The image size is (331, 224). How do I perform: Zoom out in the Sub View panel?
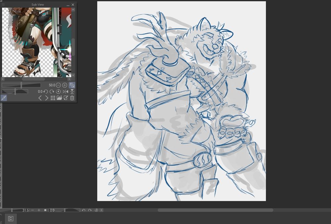click(x=59, y=85)
